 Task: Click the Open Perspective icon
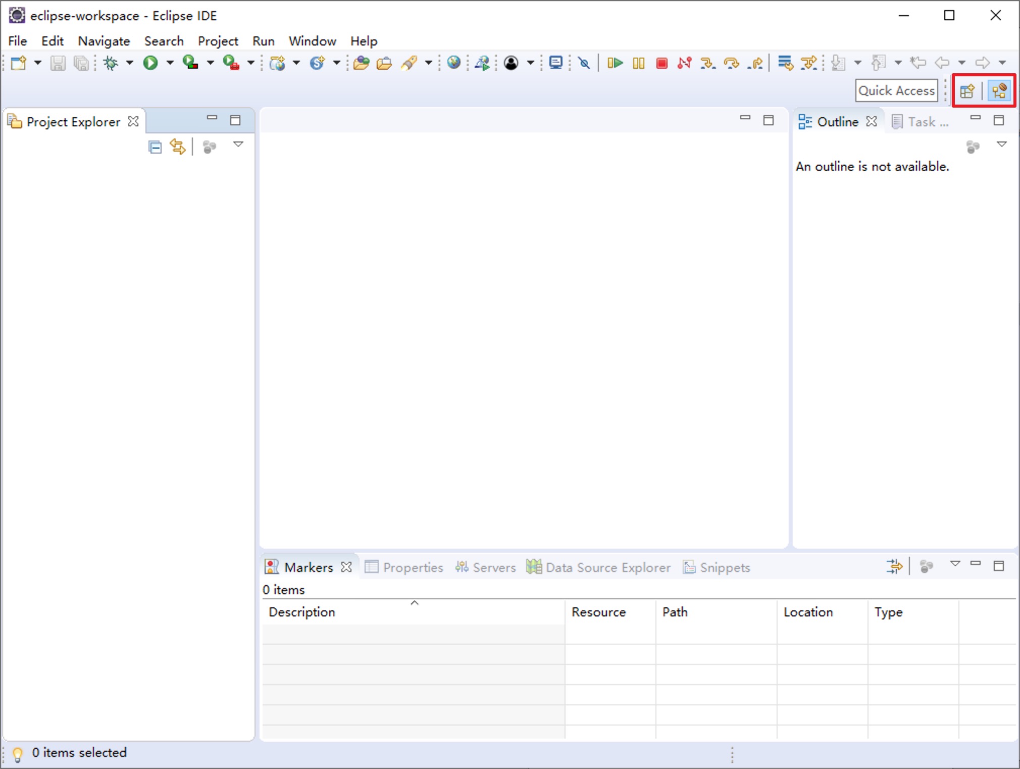(967, 91)
